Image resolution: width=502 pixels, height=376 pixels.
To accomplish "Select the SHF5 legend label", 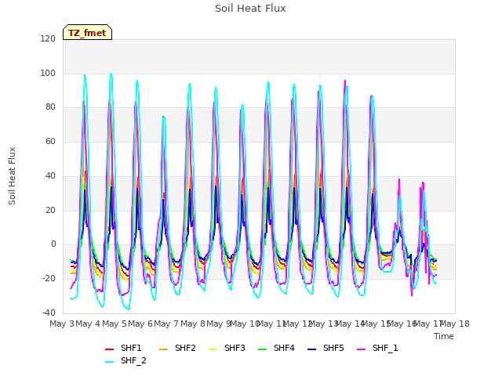I will 333,348.
